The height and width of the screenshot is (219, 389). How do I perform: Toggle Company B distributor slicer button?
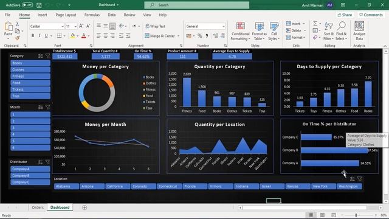click(x=30, y=176)
